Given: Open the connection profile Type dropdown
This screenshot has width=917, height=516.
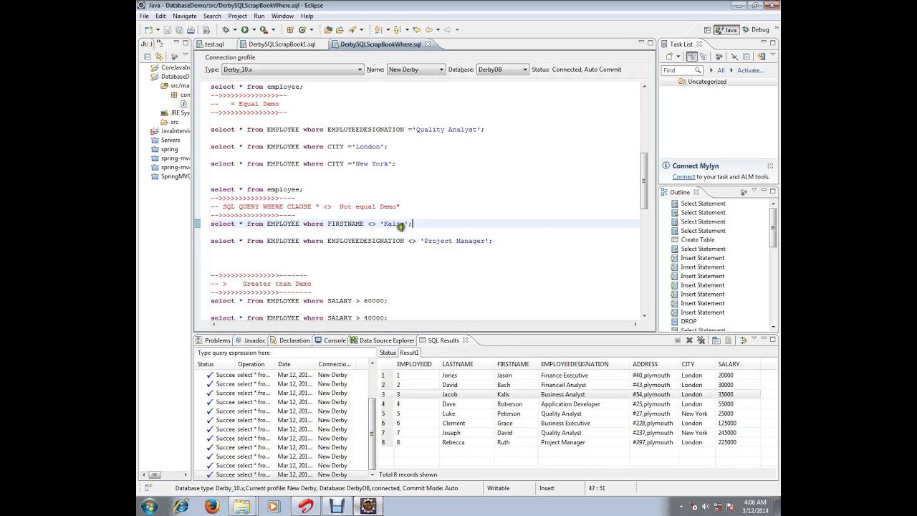Looking at the screenshot, I should [292, 70].
